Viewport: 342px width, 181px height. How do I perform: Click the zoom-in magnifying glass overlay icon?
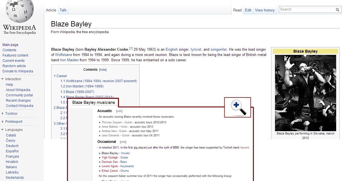click(x=238, y=107)
